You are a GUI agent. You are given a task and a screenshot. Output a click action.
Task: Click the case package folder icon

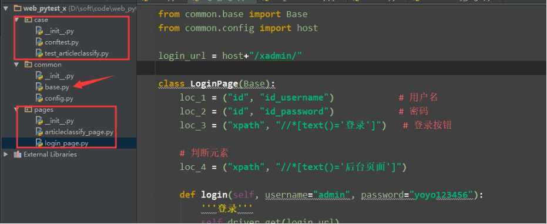pyautogui.click(x=28, y=20)
